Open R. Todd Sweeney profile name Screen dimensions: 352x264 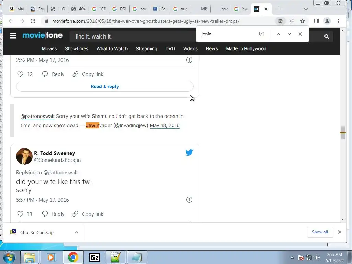55,153
